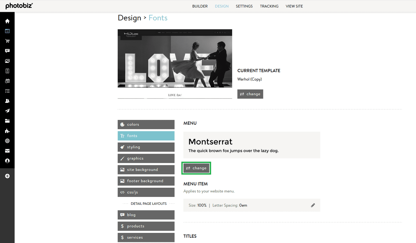Select the shopping cart ecommerce icon
Viewport: 416px width, 243px height.
(7, 41)
